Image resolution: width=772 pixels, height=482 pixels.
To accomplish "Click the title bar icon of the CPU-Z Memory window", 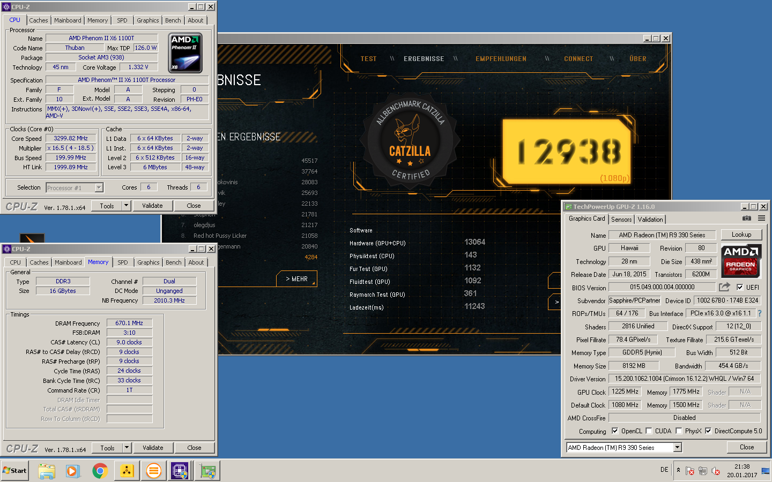I will pyautogui.click(x=6, y=249).
